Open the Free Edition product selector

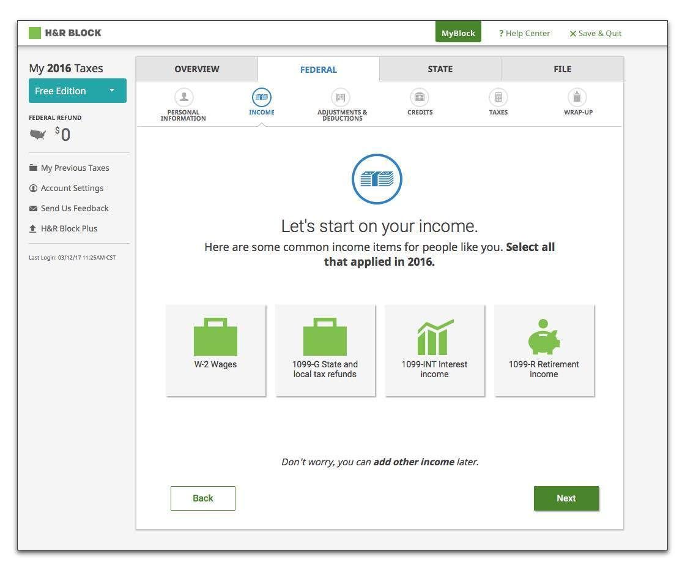coord(78,91)
